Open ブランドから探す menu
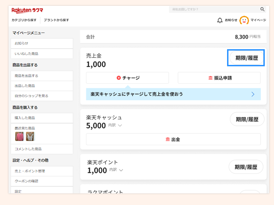The height and width of the screenshot is (205, 274). pos(56,20)
